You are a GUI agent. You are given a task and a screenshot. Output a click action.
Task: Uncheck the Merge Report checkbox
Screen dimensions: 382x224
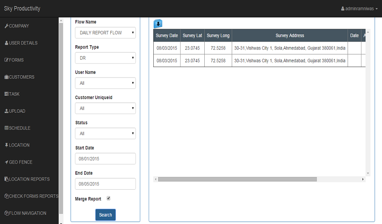[x=108, y=198]
